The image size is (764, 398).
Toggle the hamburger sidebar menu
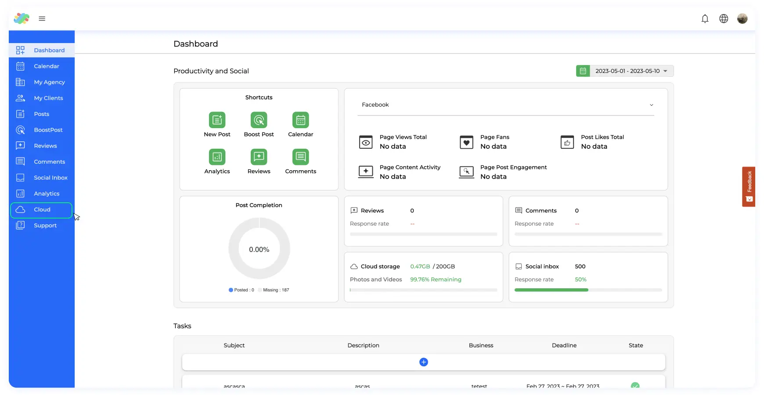pos(42,18)
